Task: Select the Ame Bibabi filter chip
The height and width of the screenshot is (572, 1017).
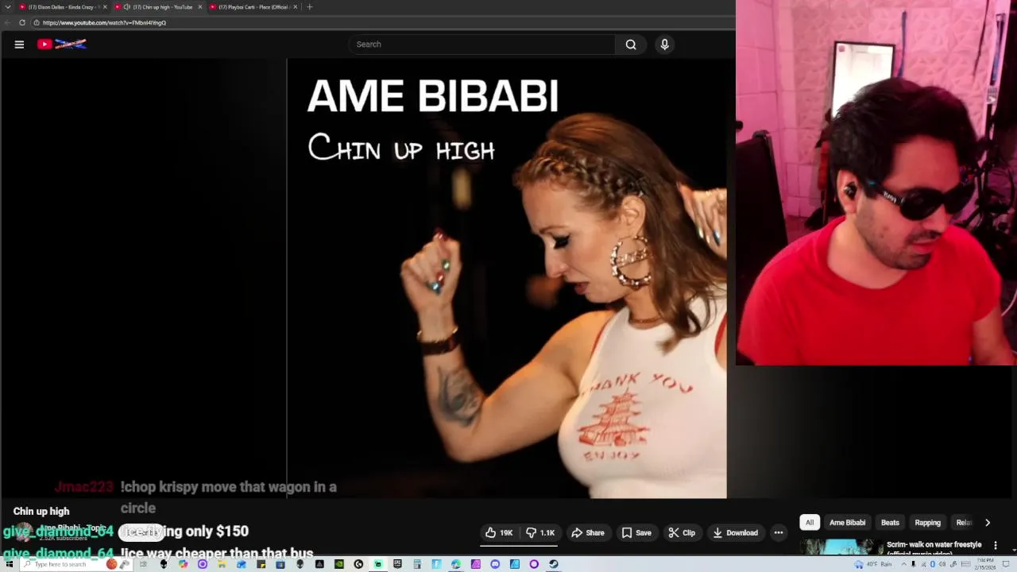Action: [847, 523]
